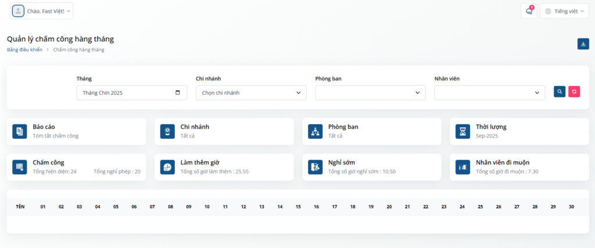
Task: Click the Thời lượng hourglass icon
Action: point(463,131)
